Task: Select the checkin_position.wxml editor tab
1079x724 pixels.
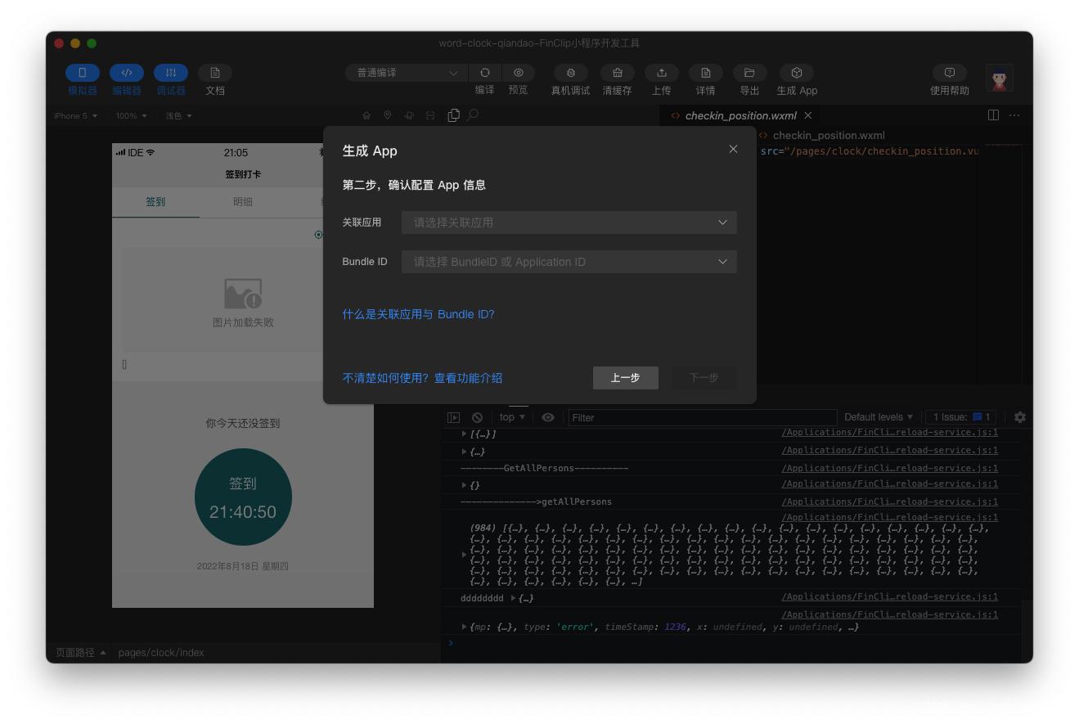Action: coord(740,115)
